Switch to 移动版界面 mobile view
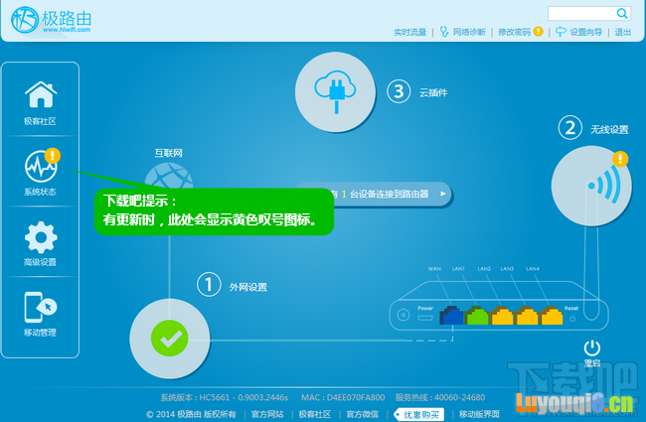Screen dimensions: 646x422 [x=481, y=414]
